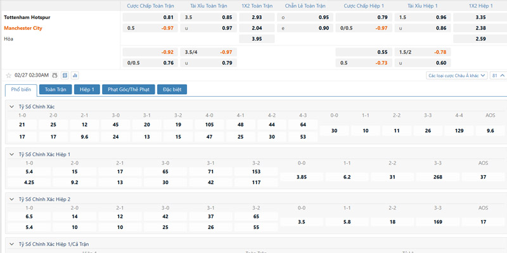Screen dimensions: 507x253
Task: Pick Manchester City first-half 1X2 odds 2.38
Action: [x=480, y=28]
